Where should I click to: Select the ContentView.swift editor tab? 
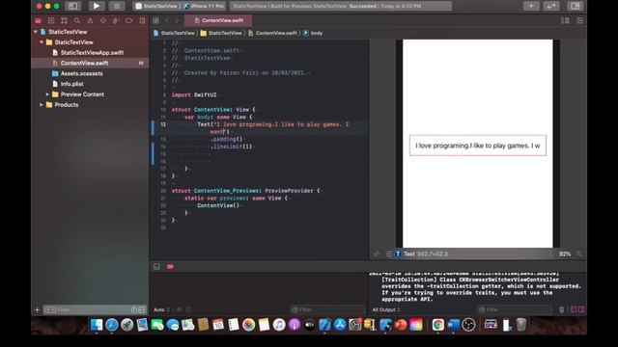[218, 20]
